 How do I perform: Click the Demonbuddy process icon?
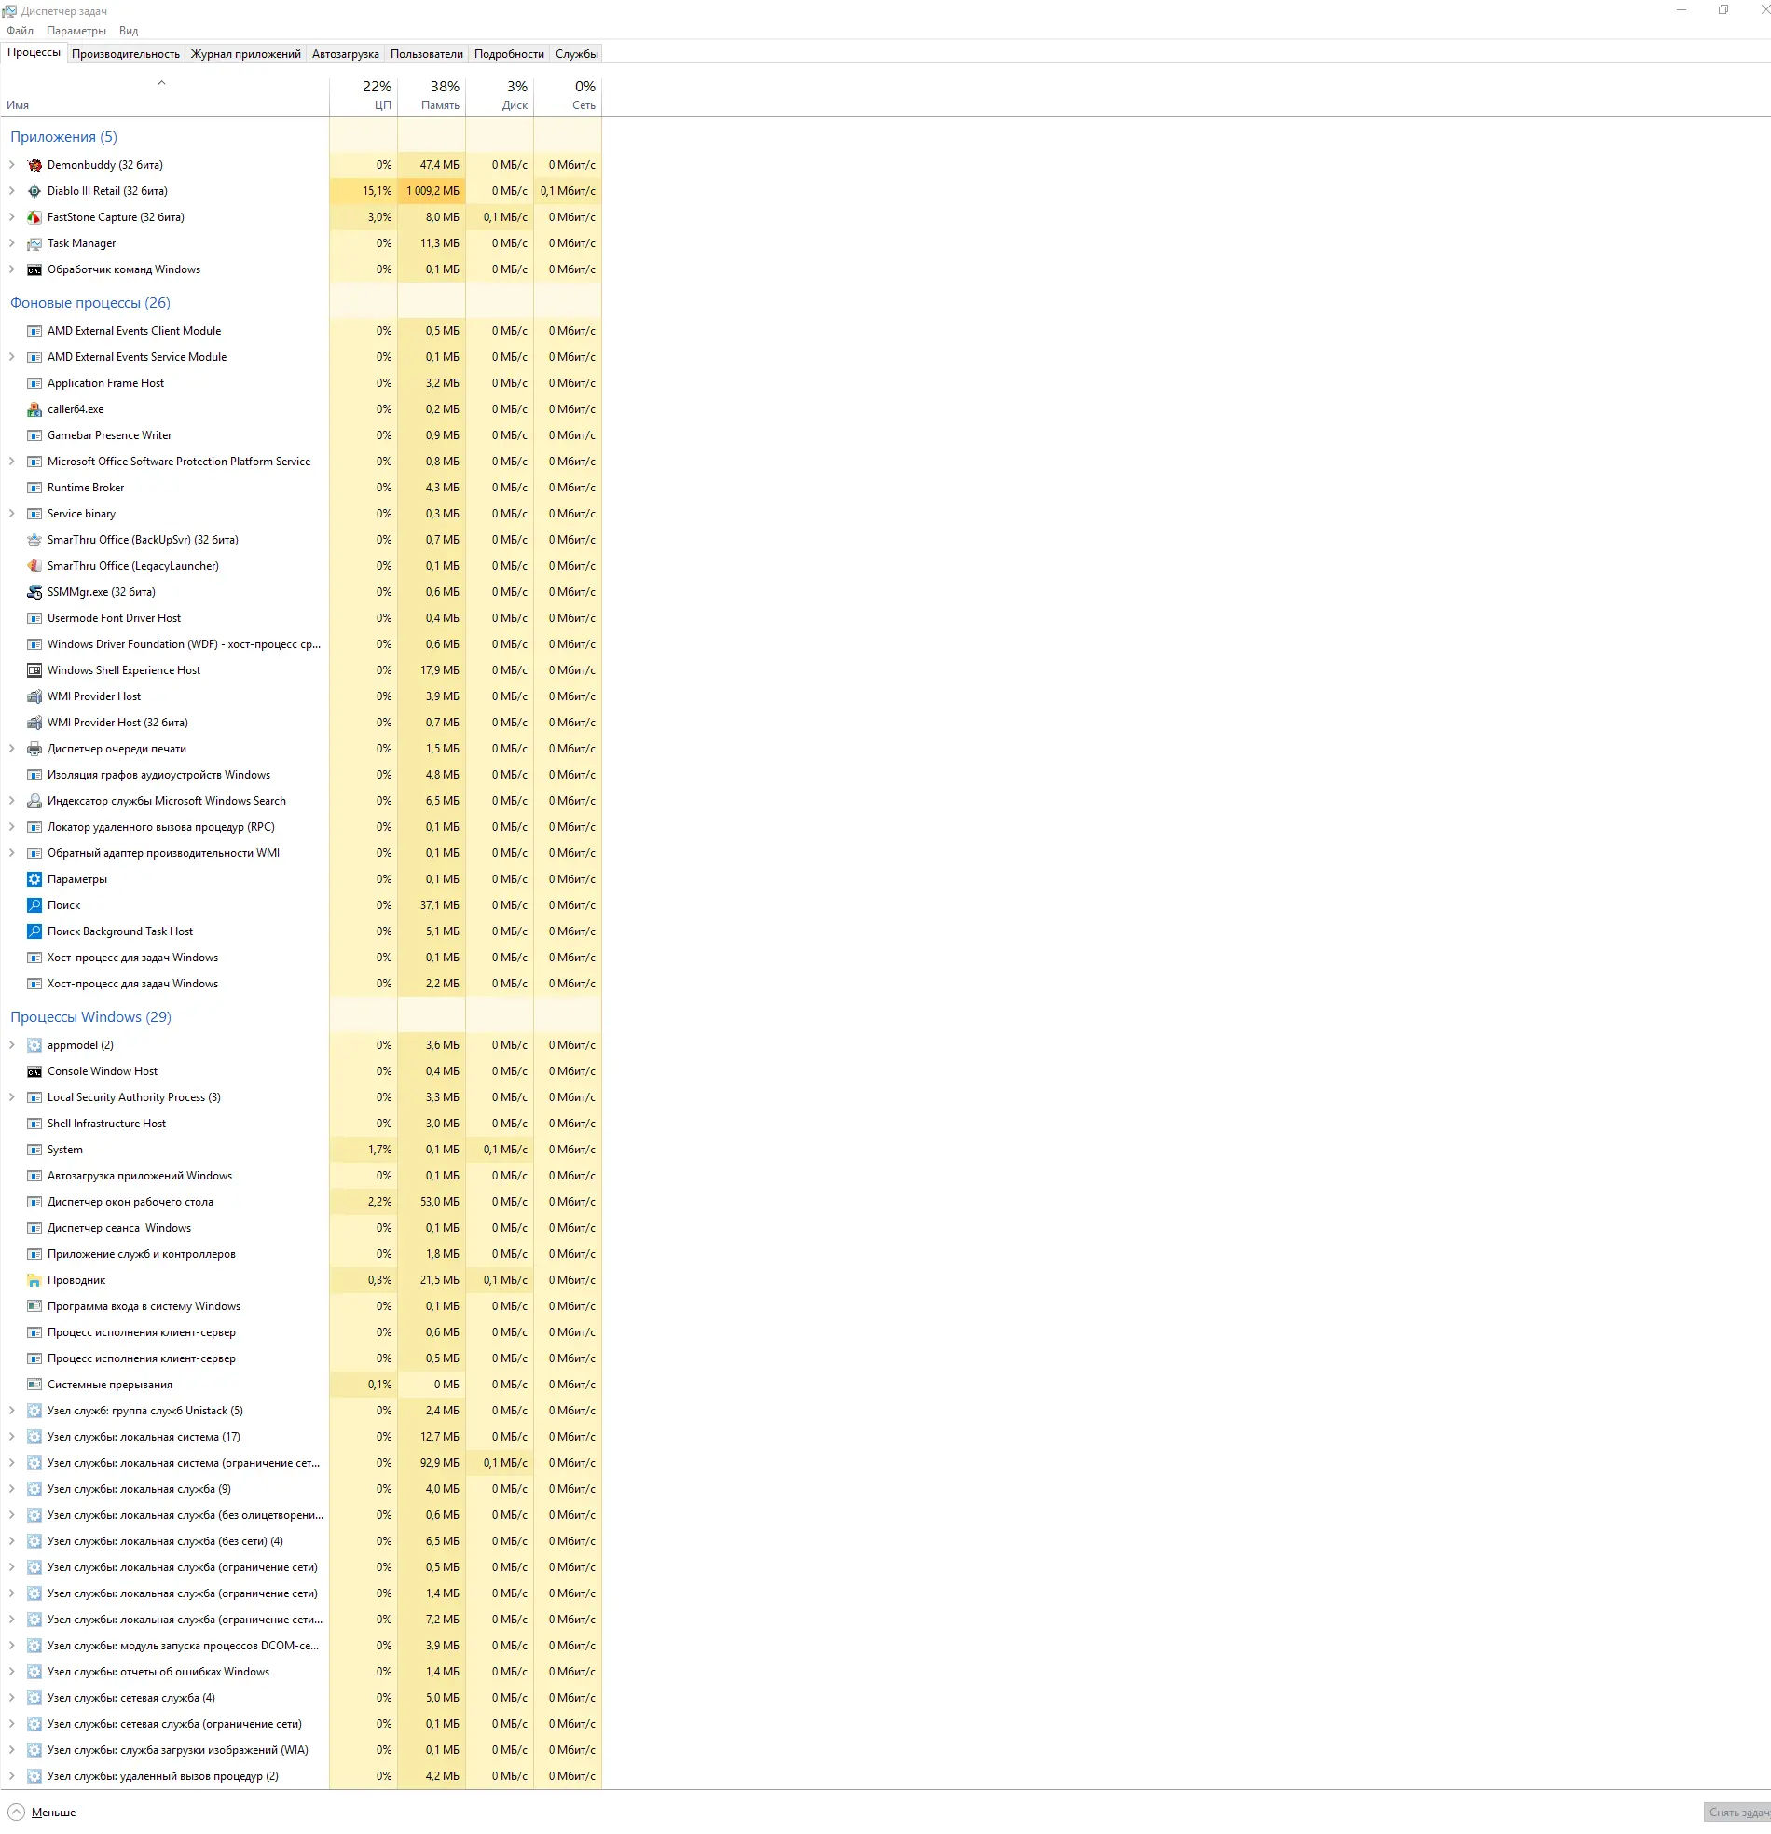tap(34, 165)
